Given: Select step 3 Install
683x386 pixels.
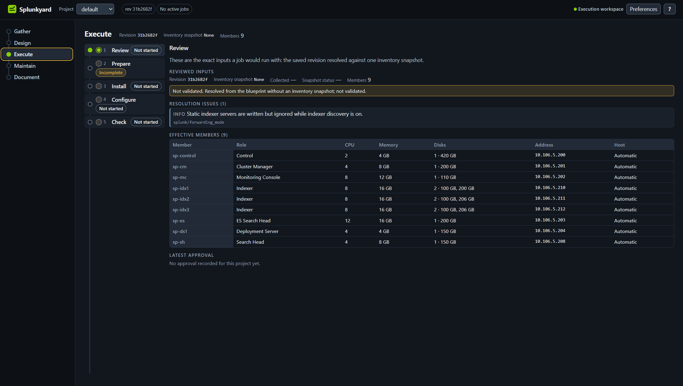Looking at the screenshot, I should [x=125, y=86].
